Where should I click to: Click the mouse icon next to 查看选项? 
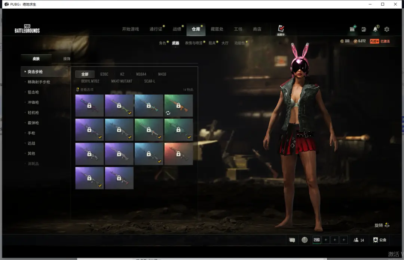[x=77, y=90]
